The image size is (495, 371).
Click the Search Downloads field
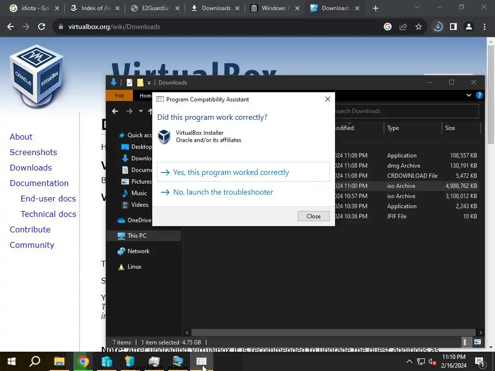[407, 111]
